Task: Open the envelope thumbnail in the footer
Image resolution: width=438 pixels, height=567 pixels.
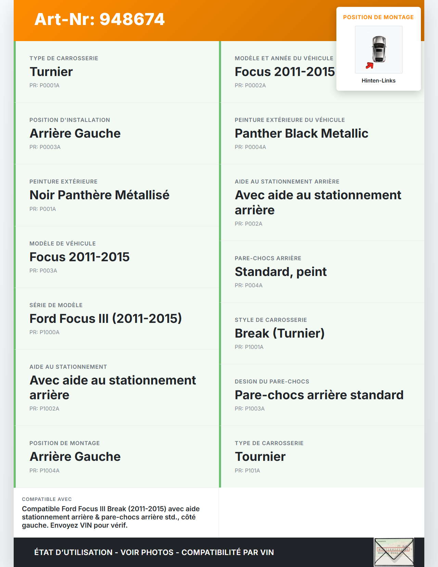Action: coord(394,552)
